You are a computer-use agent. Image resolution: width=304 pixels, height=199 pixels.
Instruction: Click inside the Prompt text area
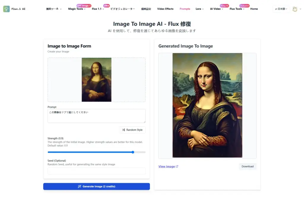pos(96,116)
